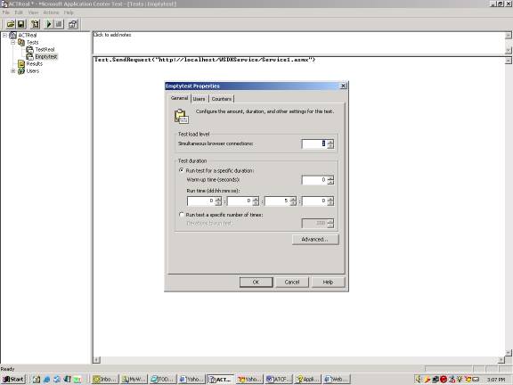The height and width of the screenshot is (385, 513).
Task: Click the Users node icon
Action: click(21, 70)
